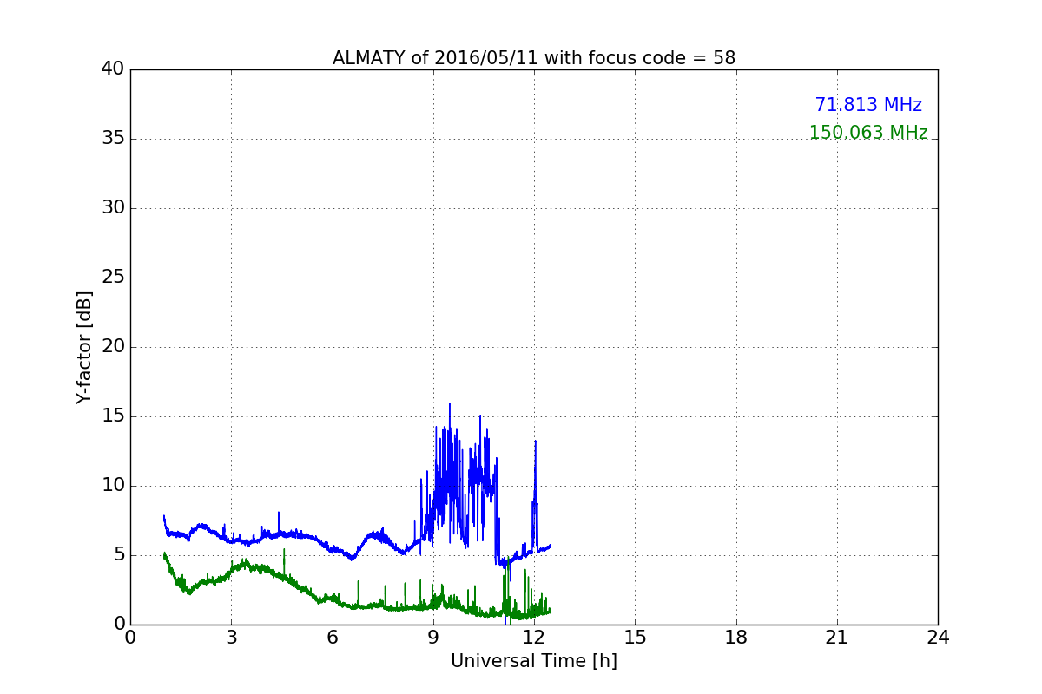Click the plot title ALMATY of 2016/05/11

tap(534, 58)
